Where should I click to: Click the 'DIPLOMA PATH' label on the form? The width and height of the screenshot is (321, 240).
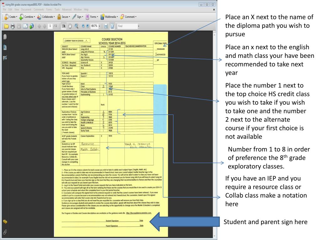click(160, 43)
